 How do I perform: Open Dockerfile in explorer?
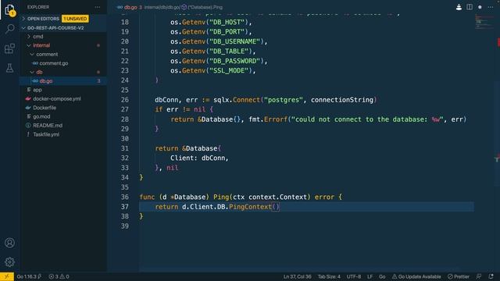tap(45, 108)
